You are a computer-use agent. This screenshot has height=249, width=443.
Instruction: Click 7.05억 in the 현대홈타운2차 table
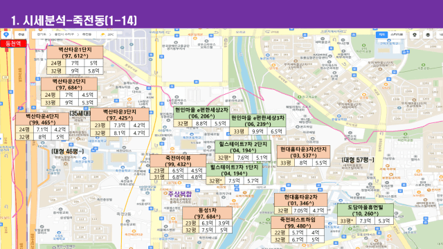tap(300, 210)
